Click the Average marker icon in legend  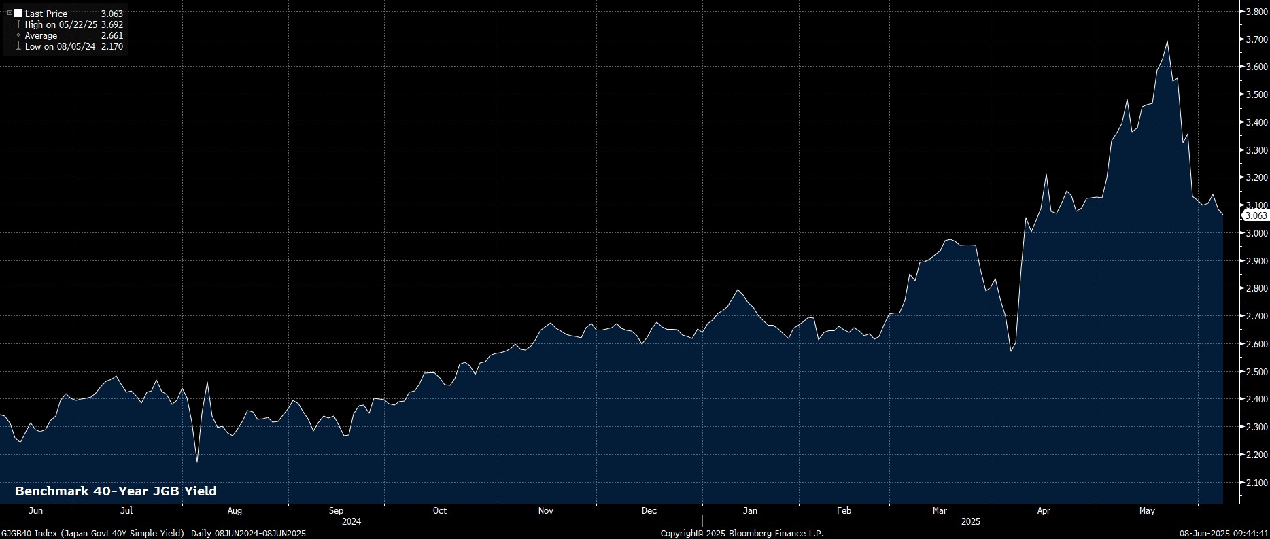point(18,35)
